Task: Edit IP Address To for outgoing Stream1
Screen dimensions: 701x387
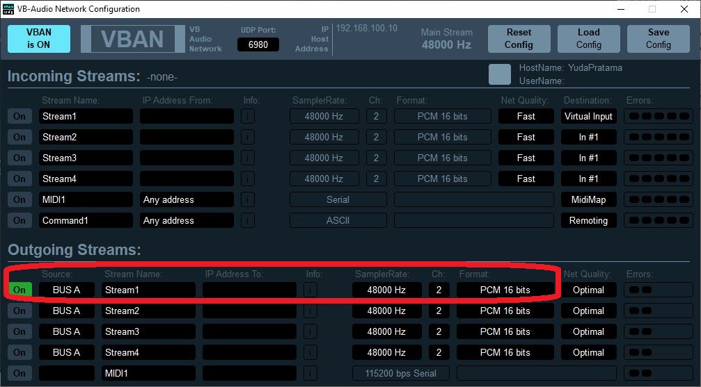Action: pos(249,290)
